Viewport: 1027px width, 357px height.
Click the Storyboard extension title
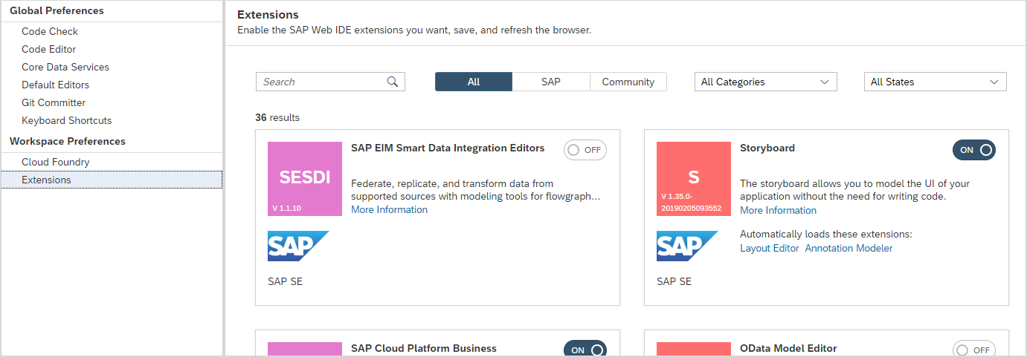[x=767, y=148]
